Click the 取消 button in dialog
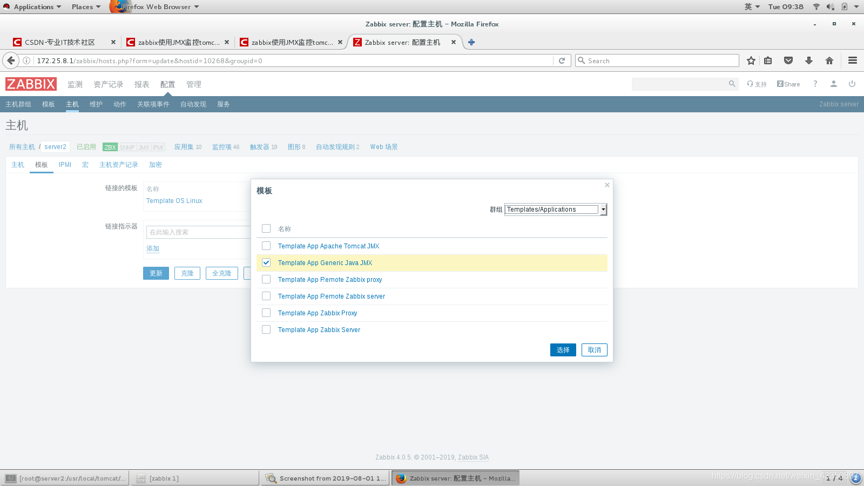 595,350
